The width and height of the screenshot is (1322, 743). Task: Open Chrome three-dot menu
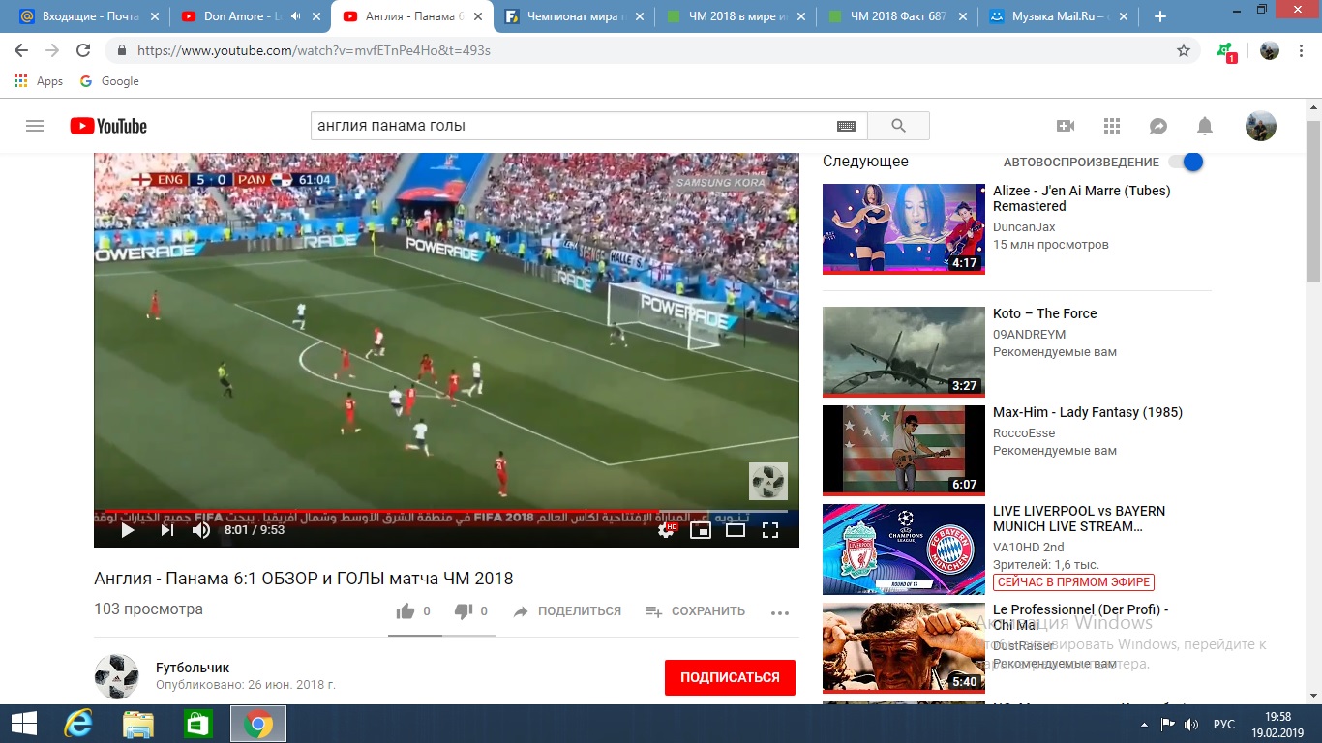coord(1303,50)
